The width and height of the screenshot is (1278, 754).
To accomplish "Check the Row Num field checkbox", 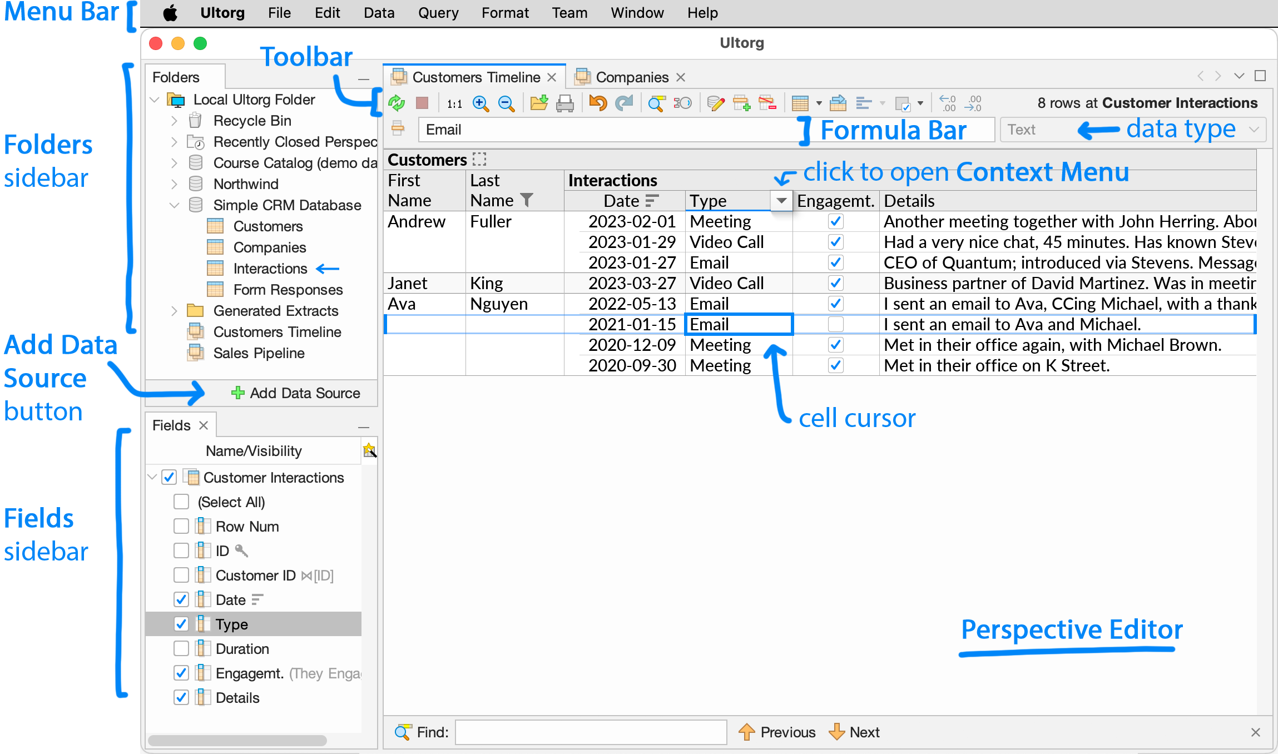I will [181, 526].
